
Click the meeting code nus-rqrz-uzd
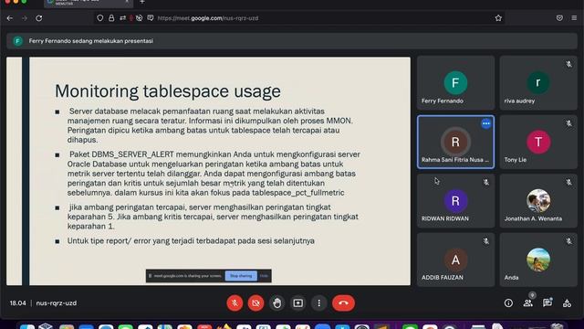[57, 302]
